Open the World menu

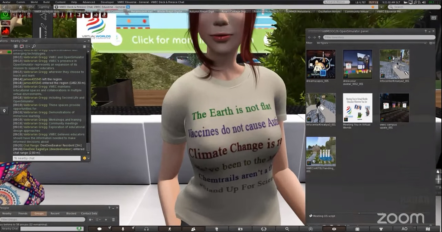click(x=34, y=2)
